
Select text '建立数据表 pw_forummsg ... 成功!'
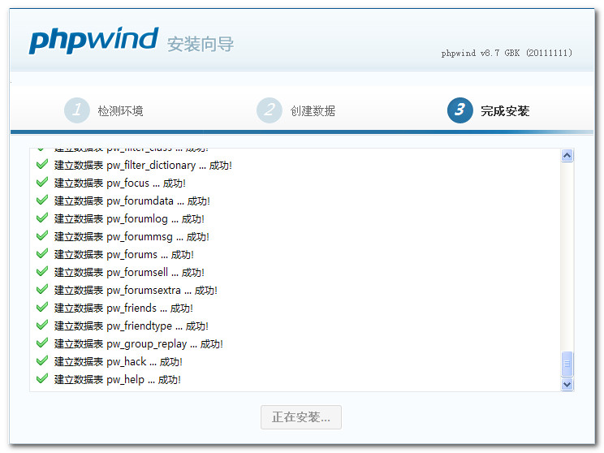coord(132,237)
